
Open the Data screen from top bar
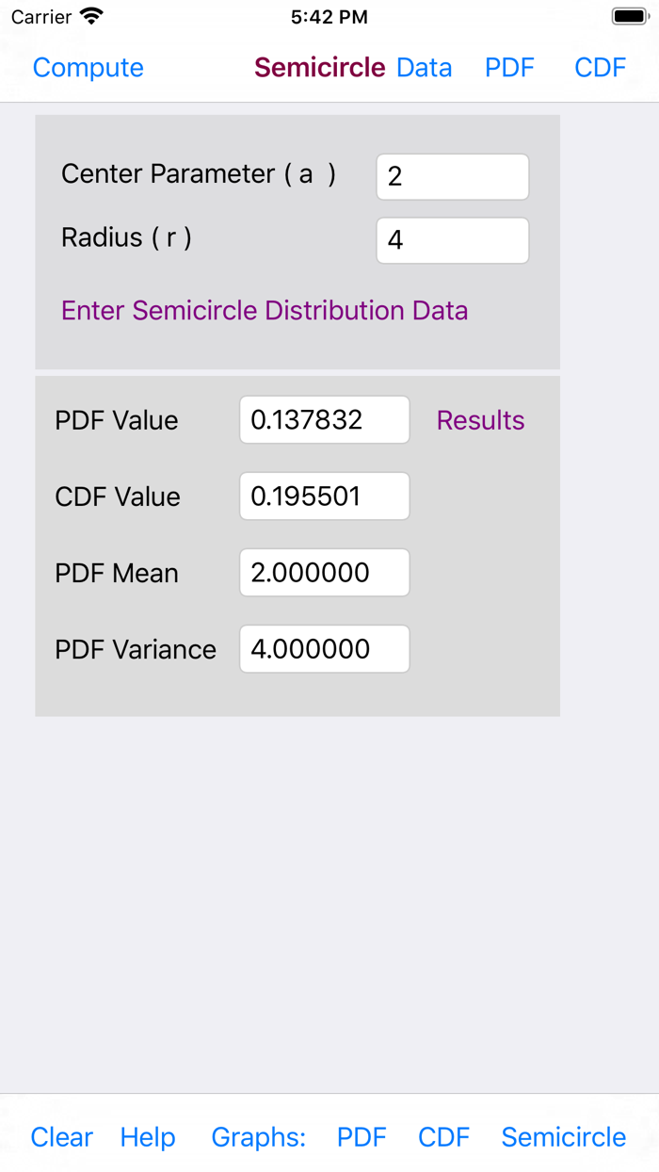tap(425, 67)
